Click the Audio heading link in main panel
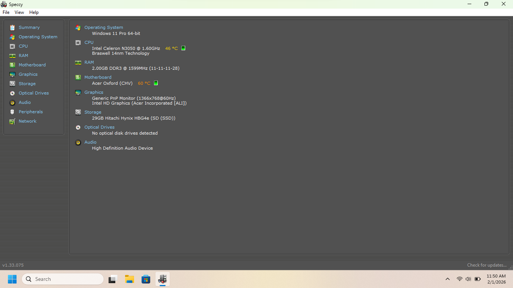The image size is (513, 288). (x=91, y=142)
